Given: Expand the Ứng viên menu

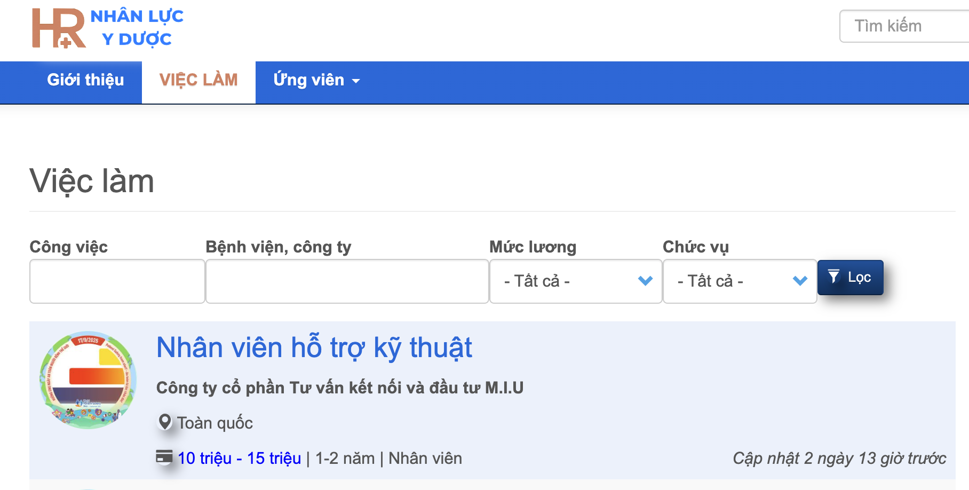Looking at the screenshot, I should tap(316, 81).
